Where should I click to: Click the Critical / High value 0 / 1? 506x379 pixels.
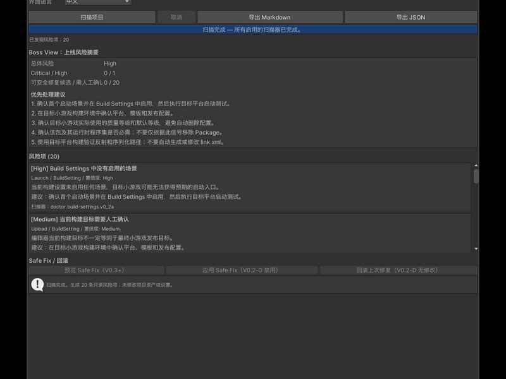click(x=109, y=73)
